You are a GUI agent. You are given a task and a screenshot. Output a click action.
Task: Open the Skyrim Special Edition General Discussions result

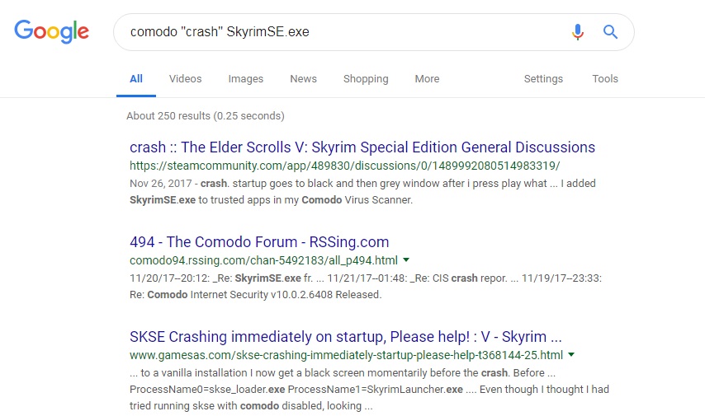[362, 147]
